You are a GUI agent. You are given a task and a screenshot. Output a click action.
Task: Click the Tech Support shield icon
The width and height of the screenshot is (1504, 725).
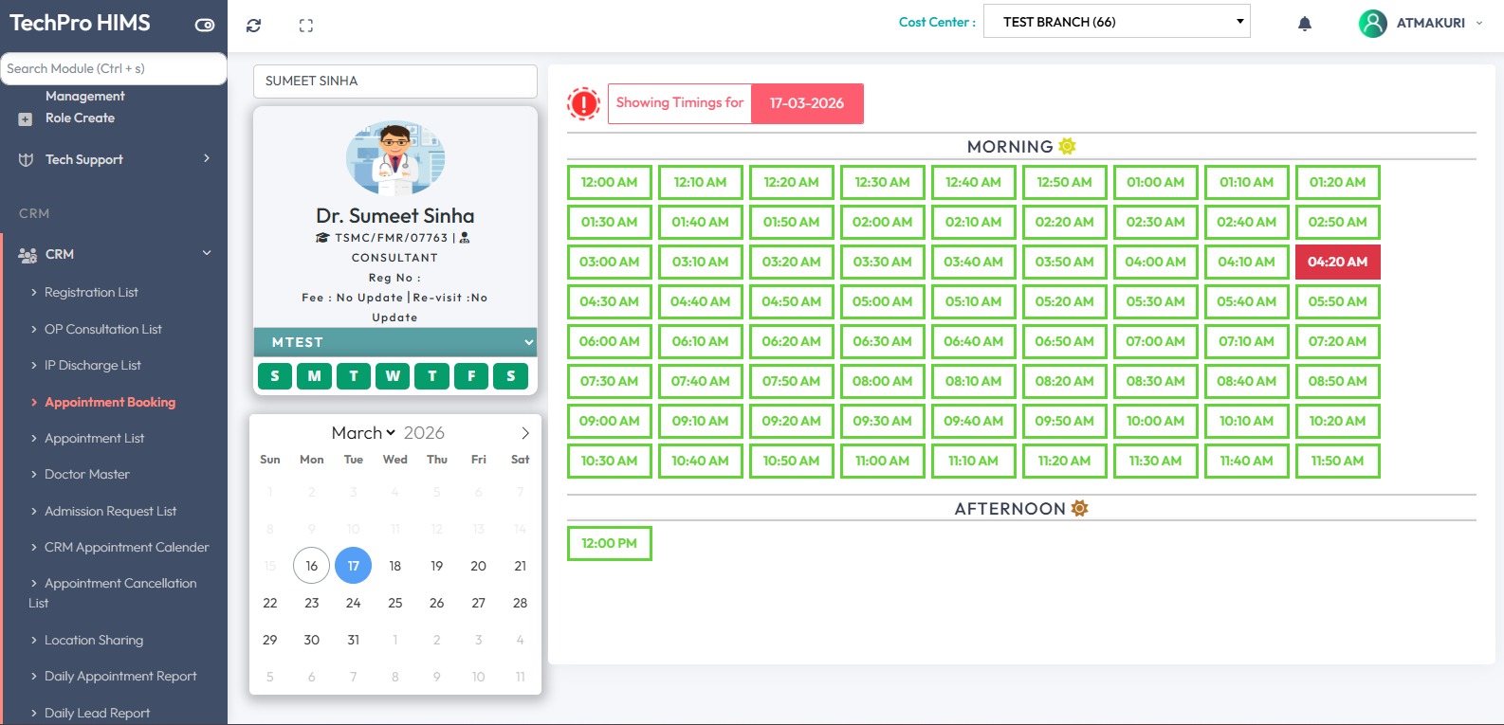point(26,159)
